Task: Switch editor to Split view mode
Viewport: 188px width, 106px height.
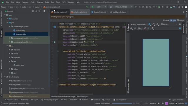Action: (173, 20)
